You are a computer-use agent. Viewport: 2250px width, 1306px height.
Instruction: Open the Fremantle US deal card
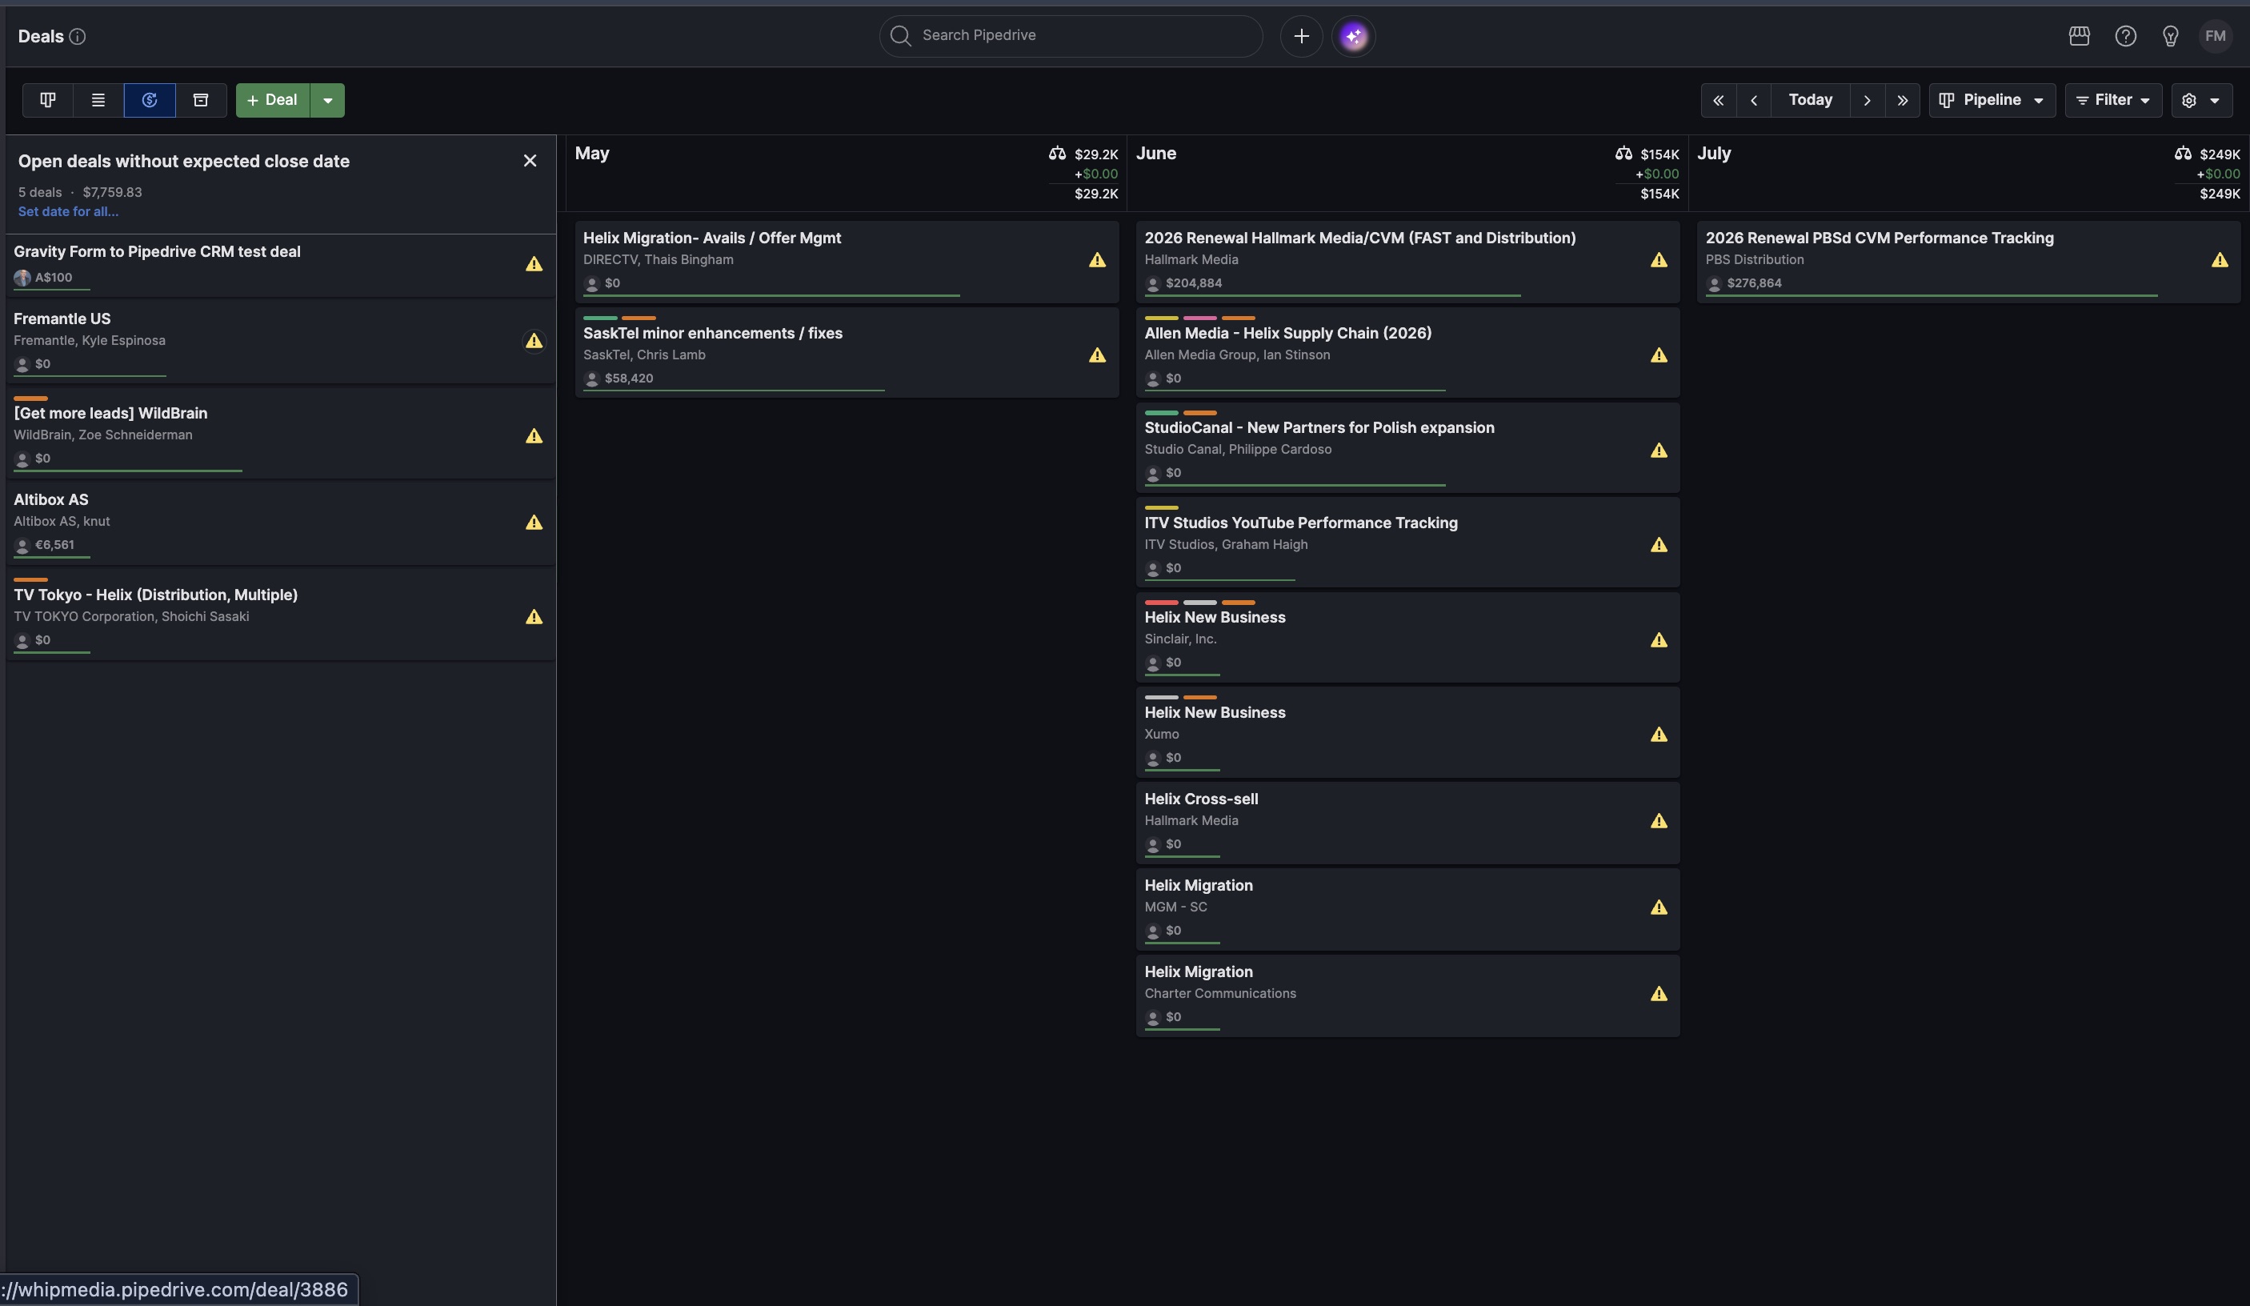point(280,342)
